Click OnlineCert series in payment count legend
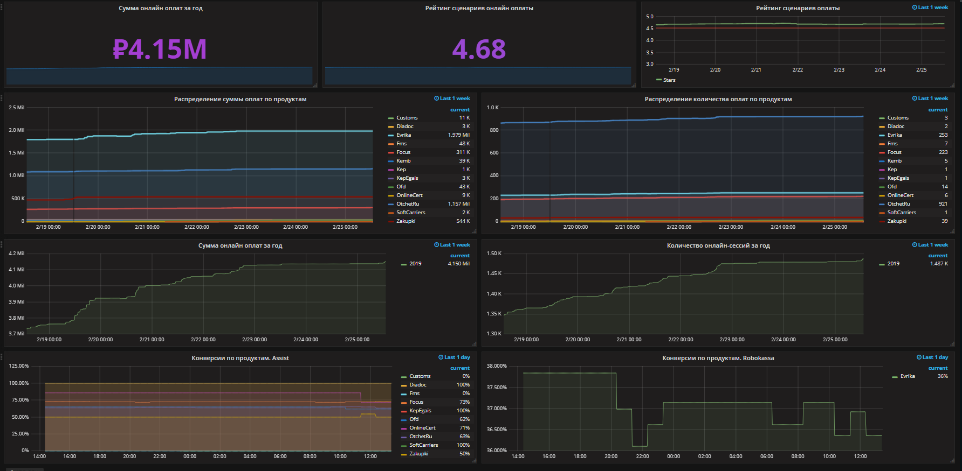This screenshot has width=962, height=471. 901,195
